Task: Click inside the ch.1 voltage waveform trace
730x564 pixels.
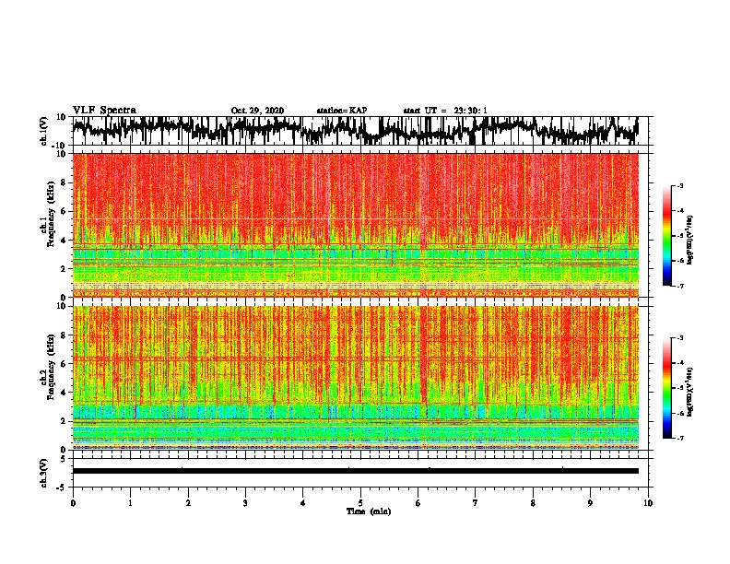Action: click(x=355, y=131)
